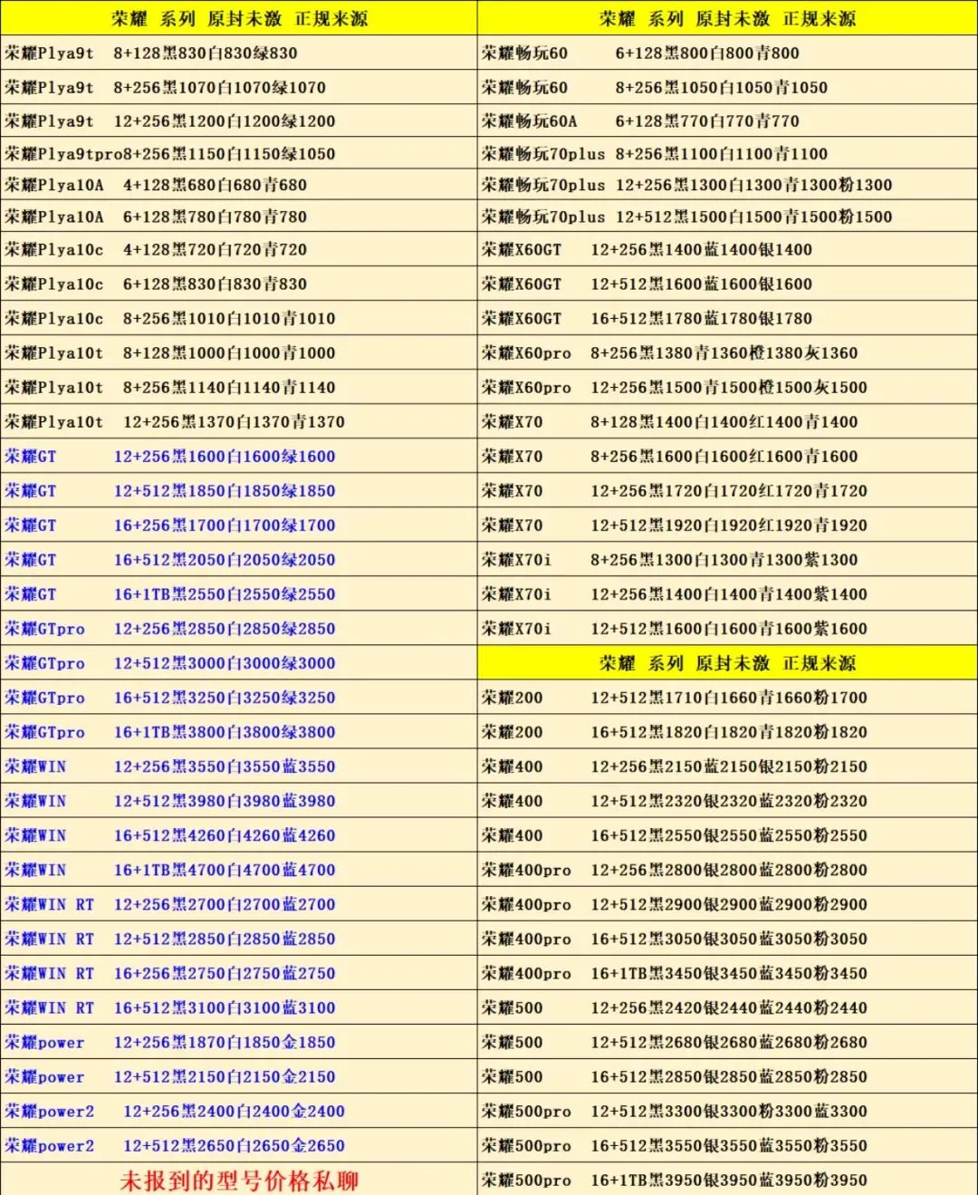Image resolution: width=978 pixels, height=1195 pixels.
Task: Select the '荣耀500 12+256黑2420' row
Action: point(727,1007)
